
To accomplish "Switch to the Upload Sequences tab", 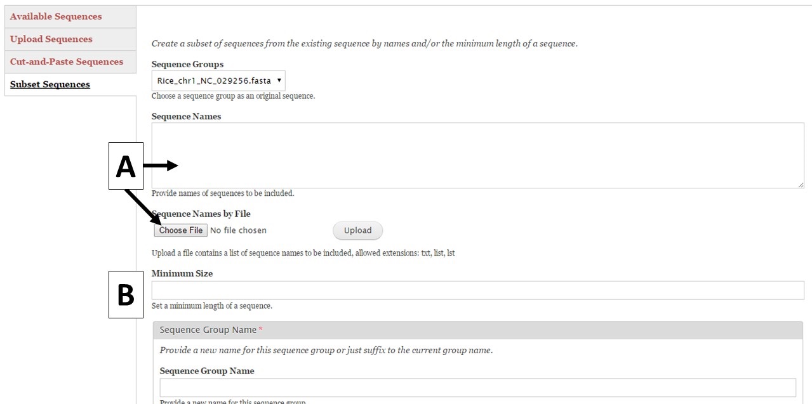I will click(x=51, y=39).
